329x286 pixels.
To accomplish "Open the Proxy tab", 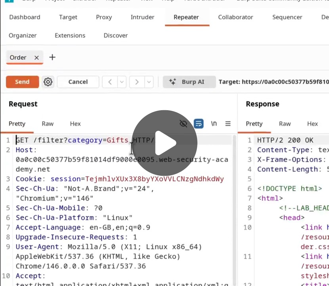I will pyautogui.click(x=104, y=17).
